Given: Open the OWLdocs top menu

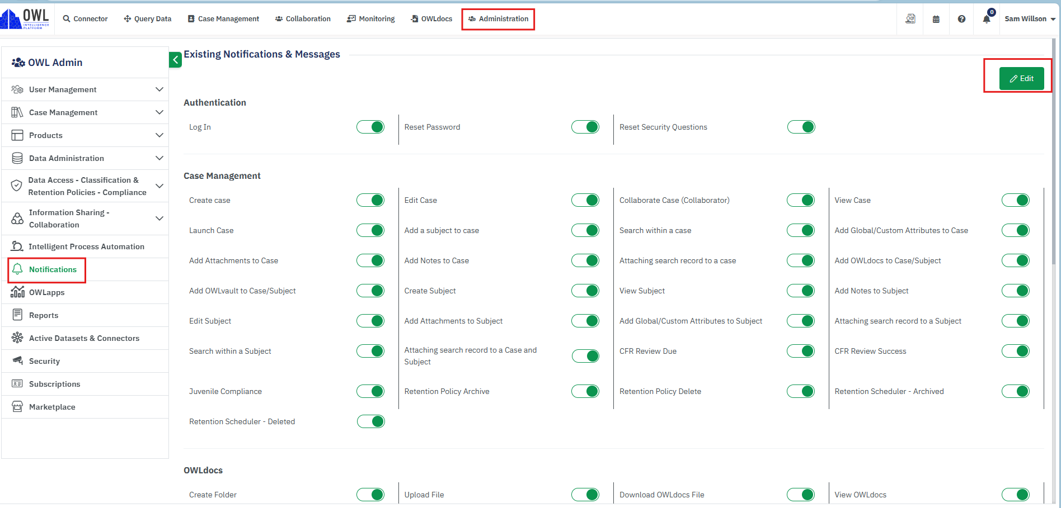Looking at the screenshot, I should tap(431, 19).
